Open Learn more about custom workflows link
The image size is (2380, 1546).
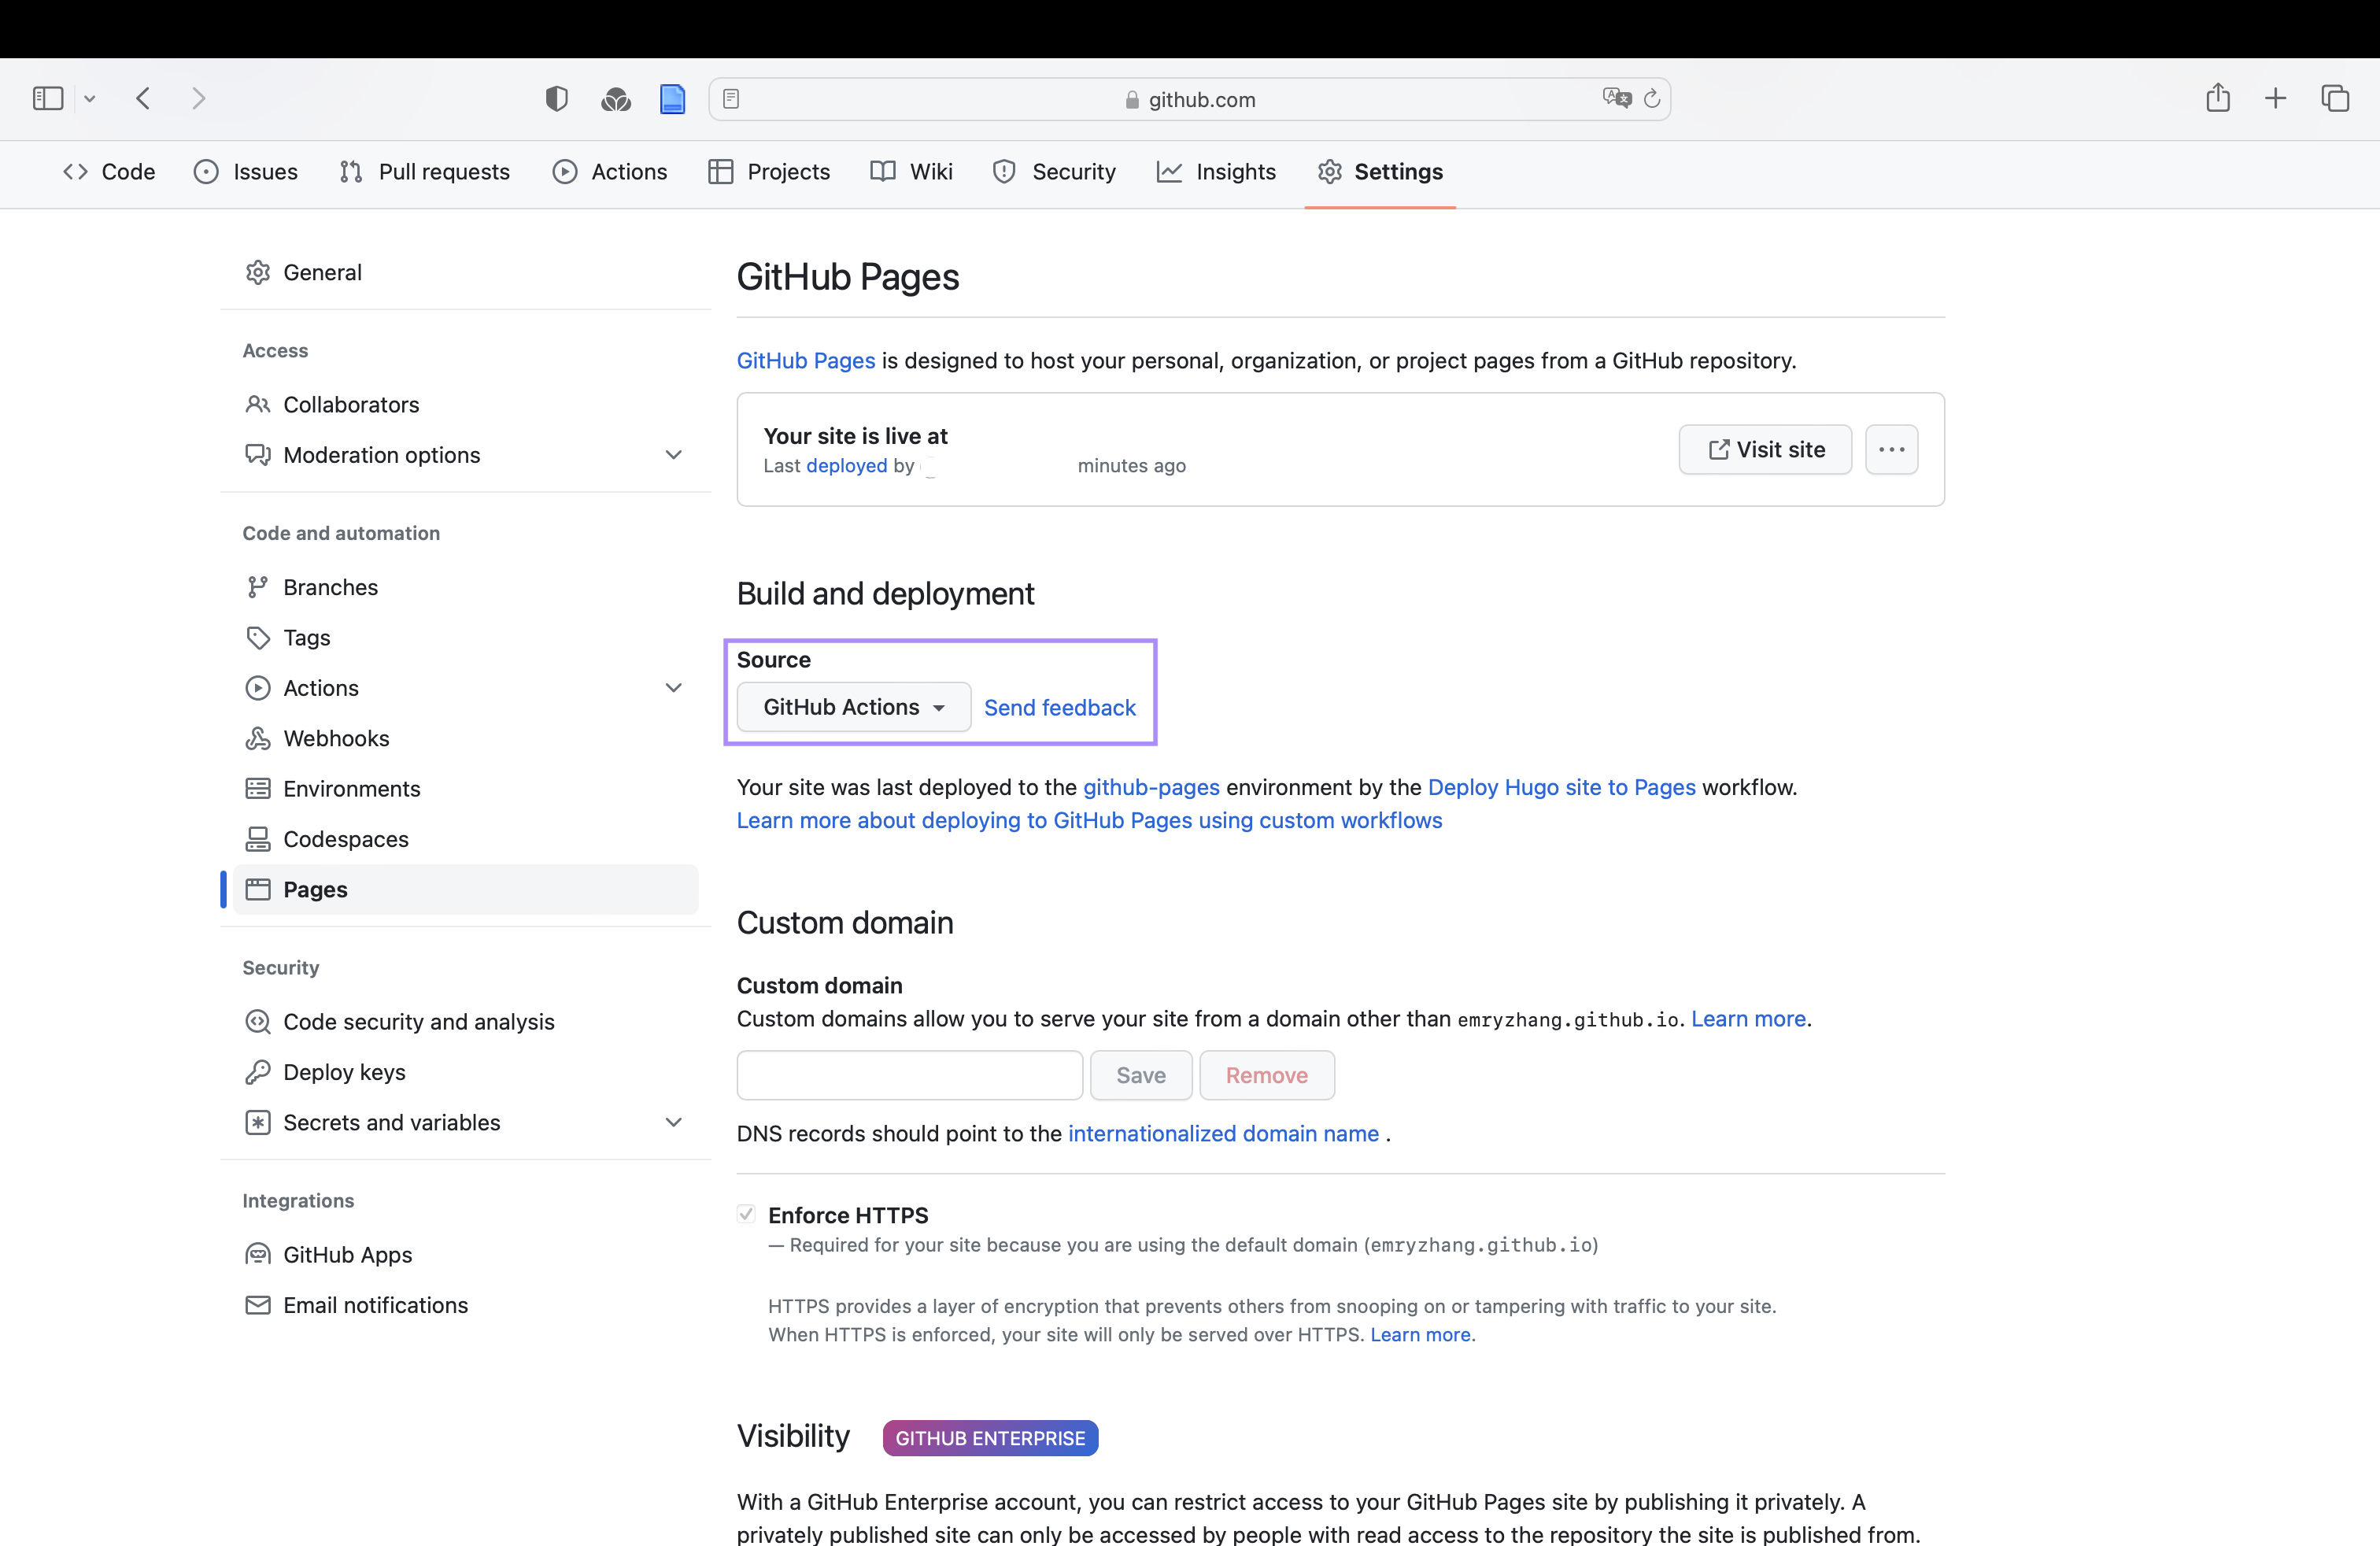pyautogui.click(x=1090, y=821)
